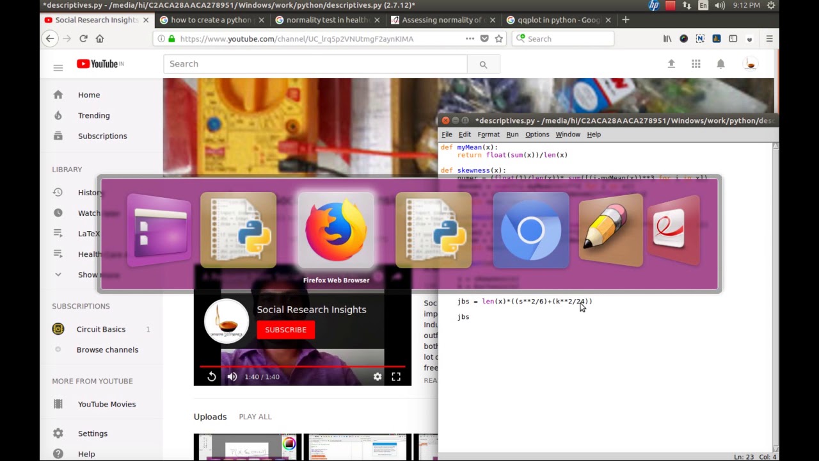Open the YouTube apps grid icon
The width and height of the screenshot is (819, 461).
click(696, 64)
